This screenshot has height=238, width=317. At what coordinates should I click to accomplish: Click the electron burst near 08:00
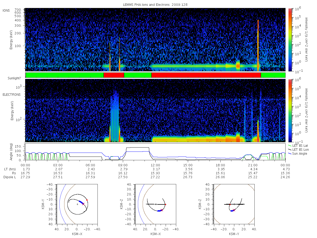tap(115, 116)
